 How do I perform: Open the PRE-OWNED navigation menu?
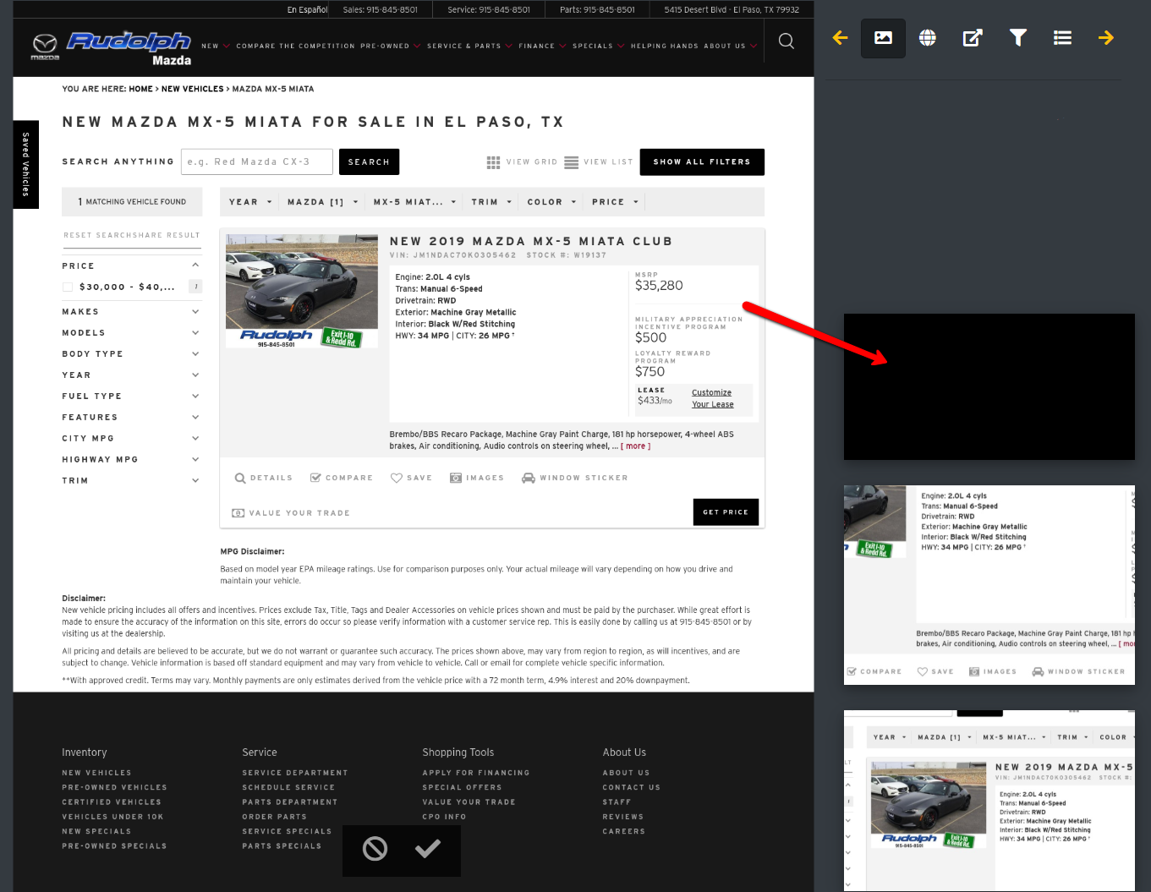386,47
